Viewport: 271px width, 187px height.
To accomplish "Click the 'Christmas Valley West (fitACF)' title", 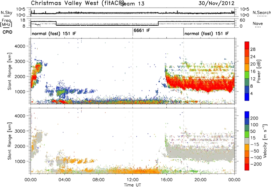I will [78, 3].
